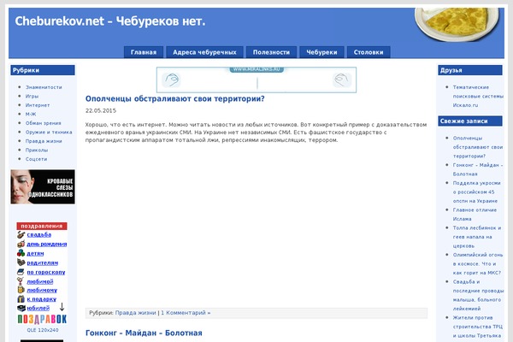Screen dimensions: 513x342
Task: Open the Правда жизни sidebar category
Action: [44, 141]
